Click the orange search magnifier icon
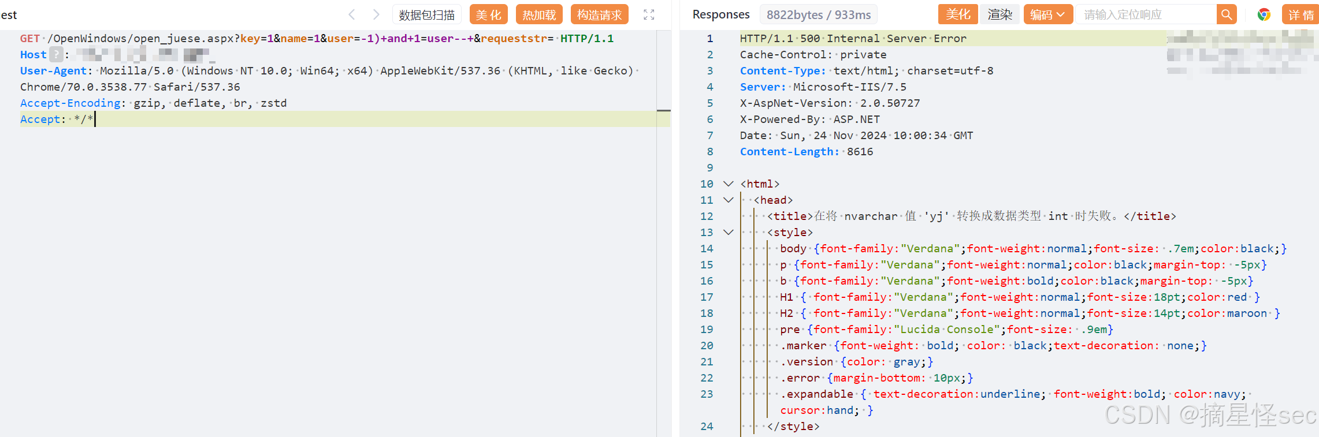 [x=1226, y=14]
